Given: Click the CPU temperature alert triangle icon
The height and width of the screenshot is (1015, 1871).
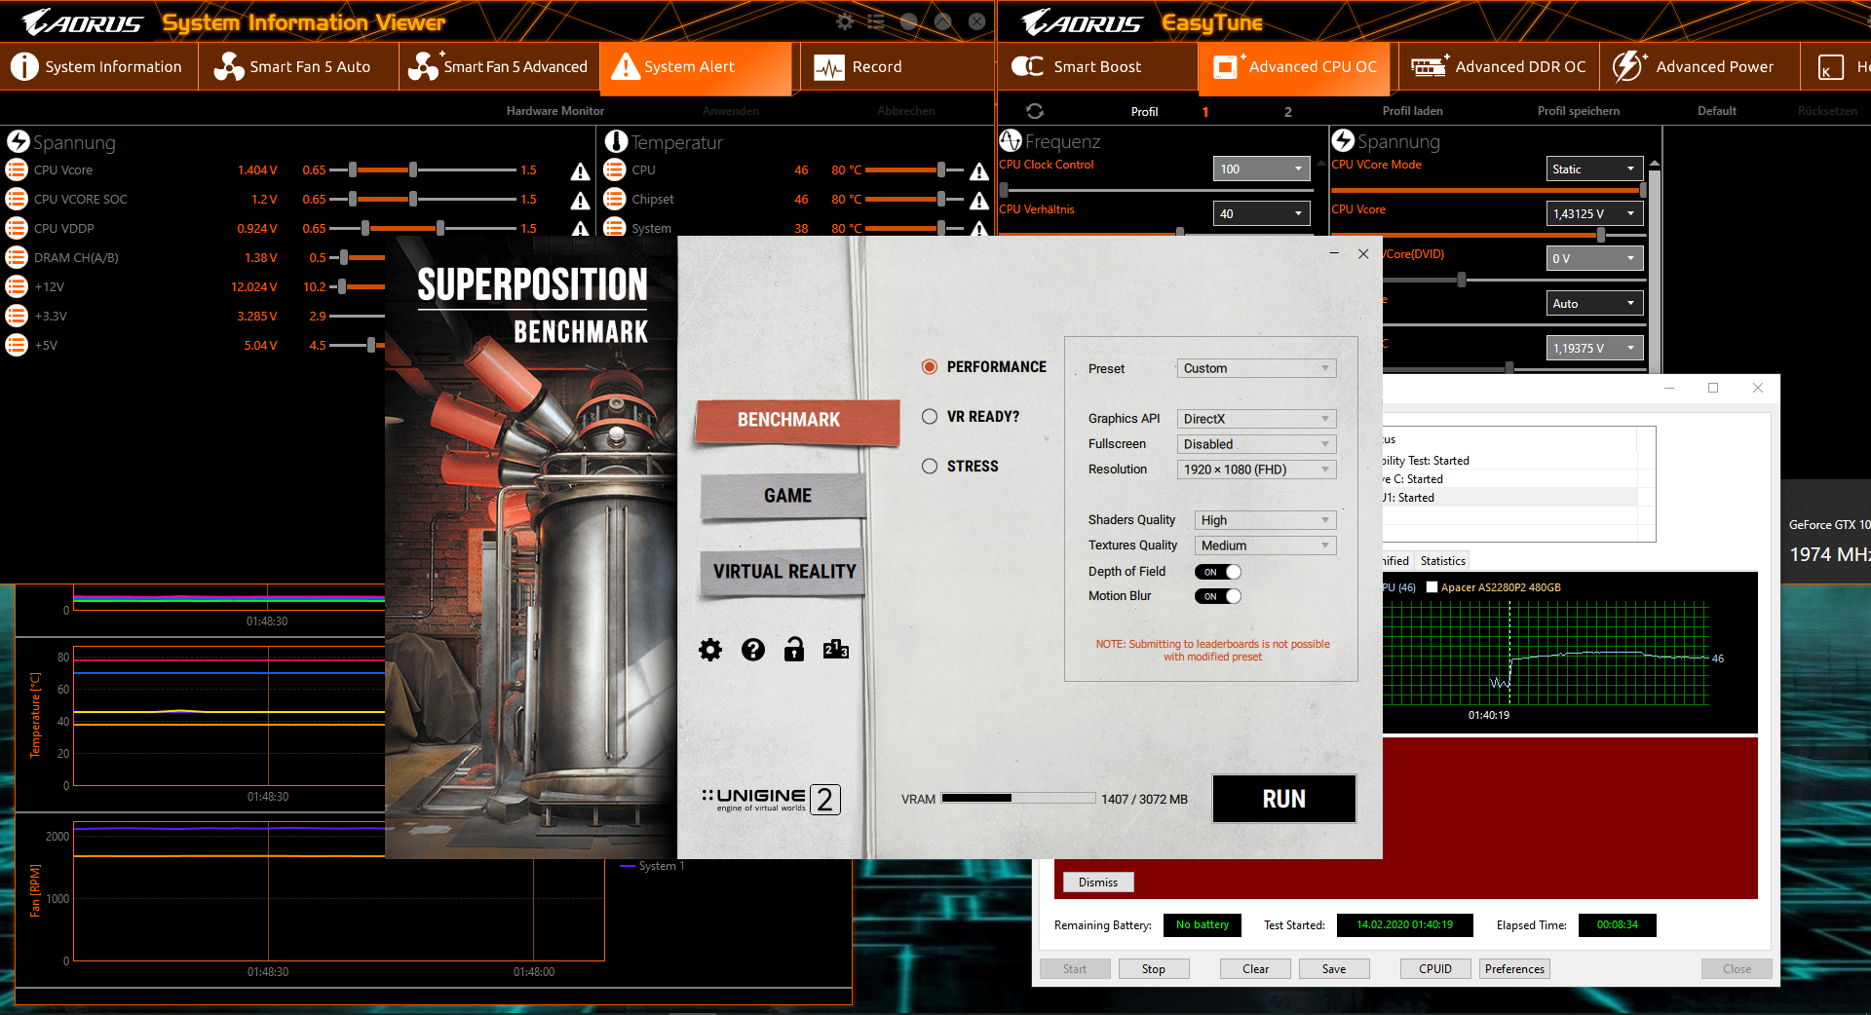Looking at the screenshot, I should pos(979,171).
